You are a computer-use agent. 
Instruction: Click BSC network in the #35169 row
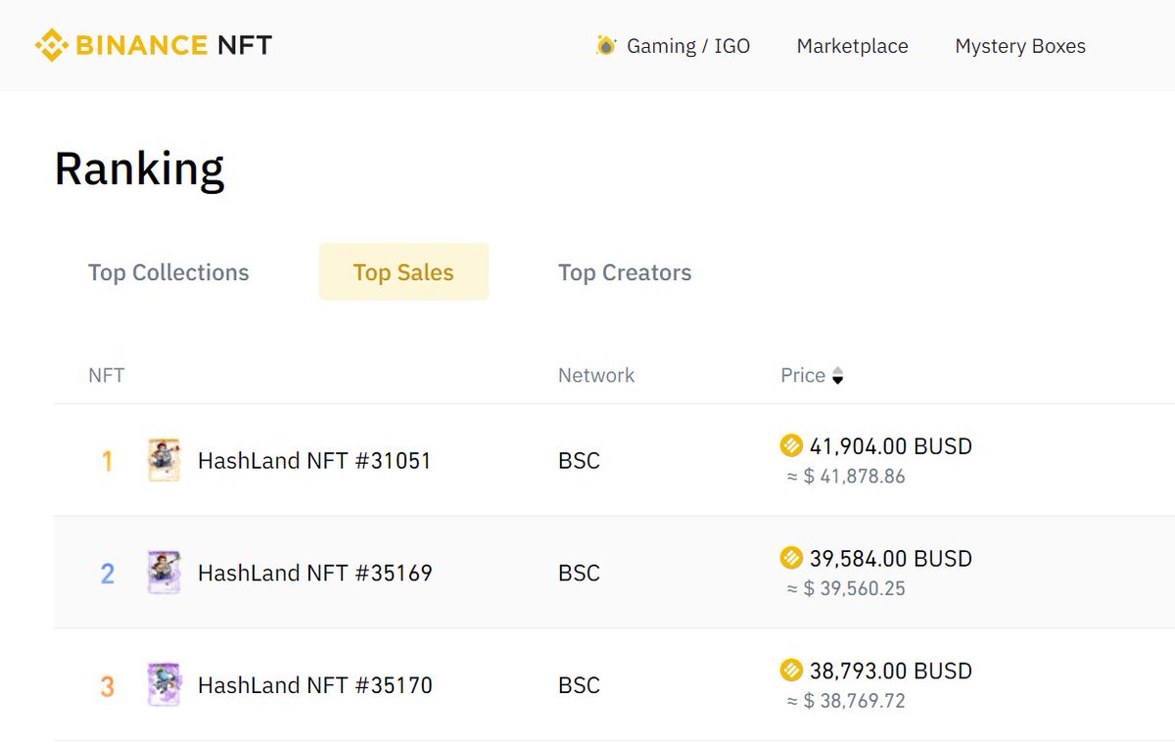pos(579,573)
